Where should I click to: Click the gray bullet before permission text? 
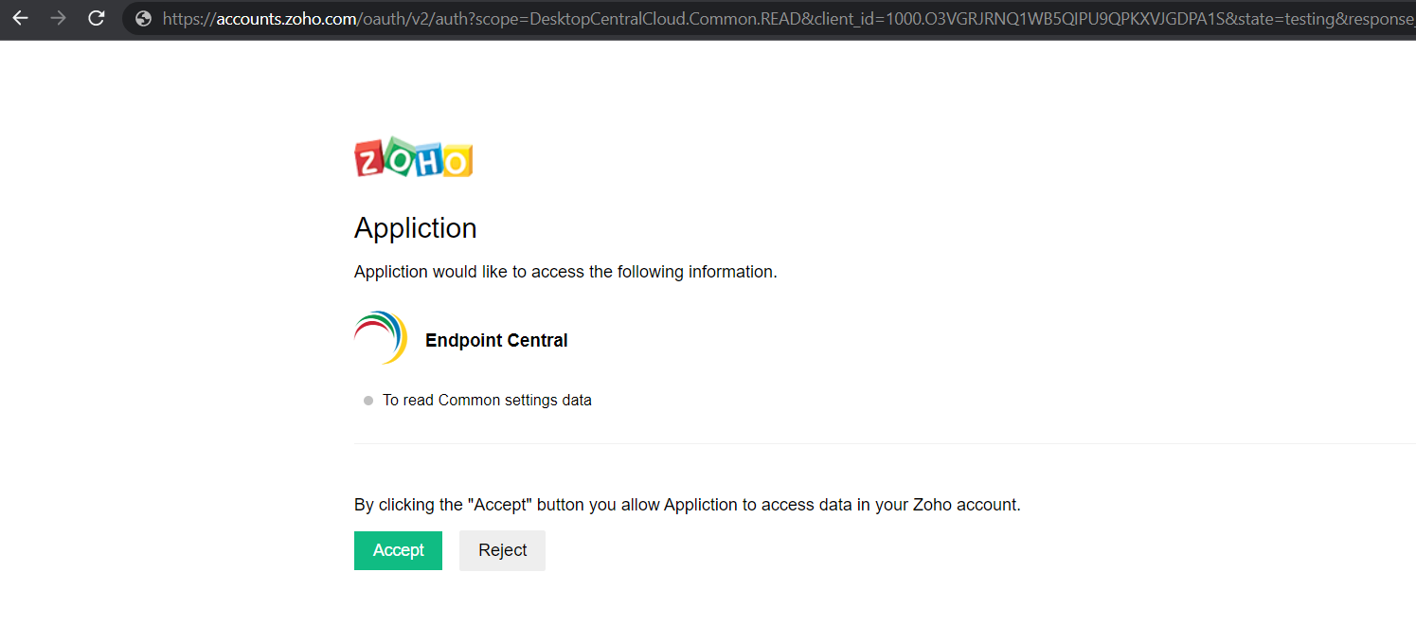tap(368, 401)
